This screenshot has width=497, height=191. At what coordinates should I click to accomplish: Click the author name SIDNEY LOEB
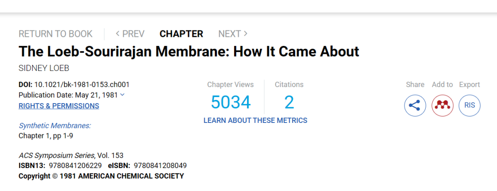click(44, 68)
